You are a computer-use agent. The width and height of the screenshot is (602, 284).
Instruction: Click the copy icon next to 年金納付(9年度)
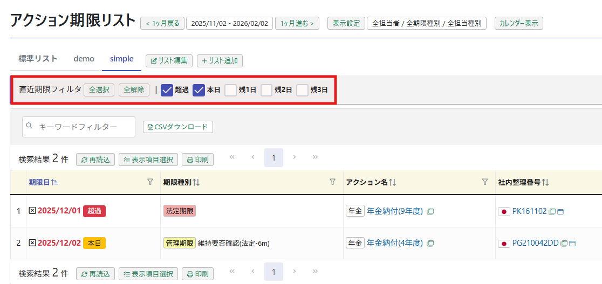click(x=430, y=211)
